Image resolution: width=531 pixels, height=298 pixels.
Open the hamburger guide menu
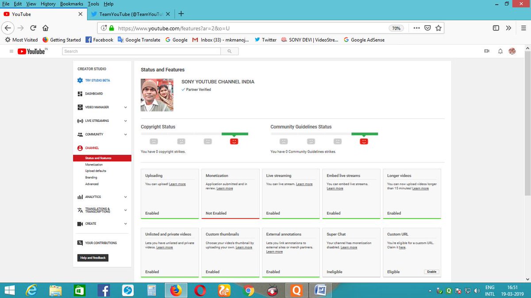coord(11,51)
